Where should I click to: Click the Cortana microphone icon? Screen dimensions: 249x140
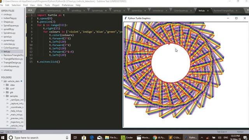tap(67, 137)
